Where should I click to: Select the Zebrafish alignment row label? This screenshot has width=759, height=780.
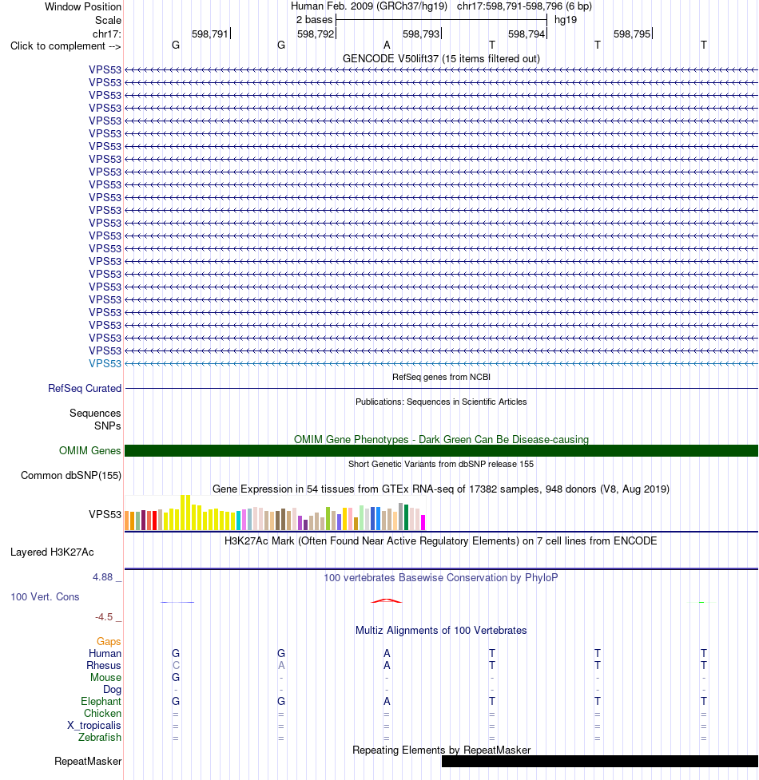tap(100, 737)
